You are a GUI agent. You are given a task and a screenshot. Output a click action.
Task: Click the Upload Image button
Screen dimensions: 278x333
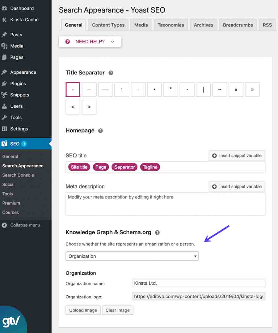(83, 310)
